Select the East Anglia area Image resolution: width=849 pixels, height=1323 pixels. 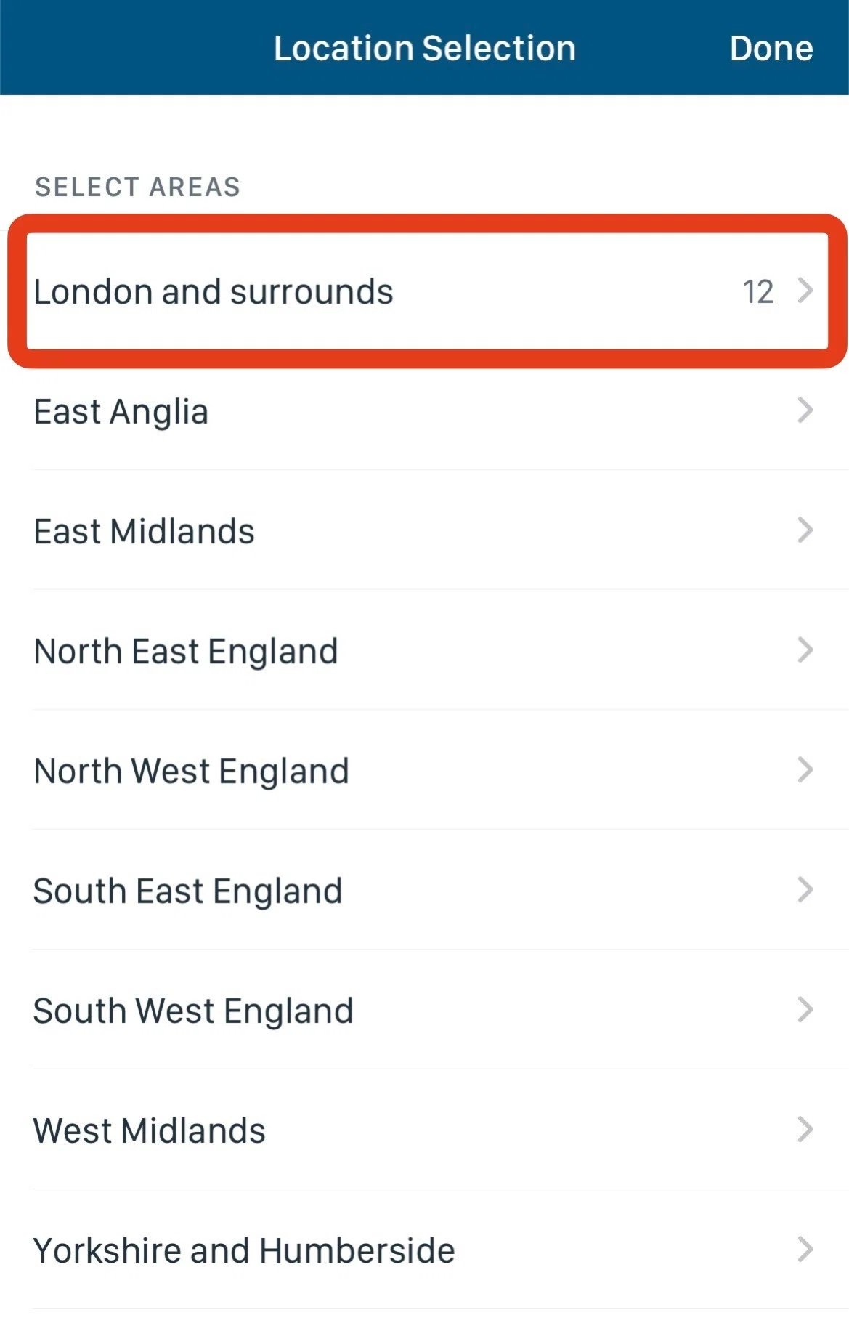pos(121,412)
